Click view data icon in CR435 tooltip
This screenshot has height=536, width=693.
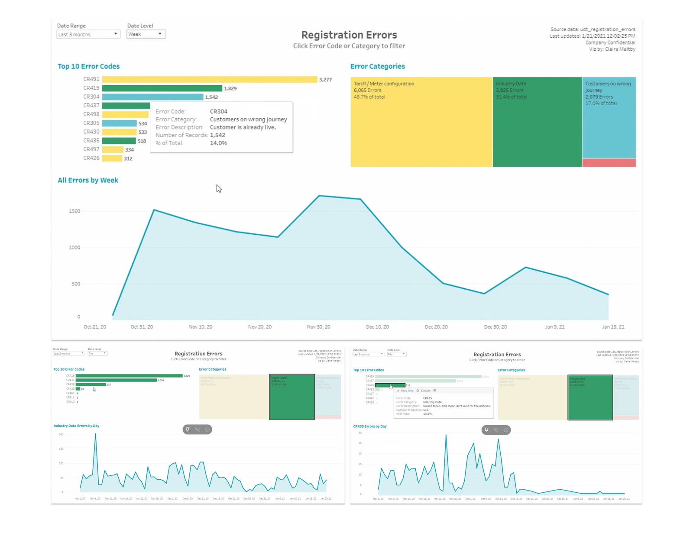[435, 391]
